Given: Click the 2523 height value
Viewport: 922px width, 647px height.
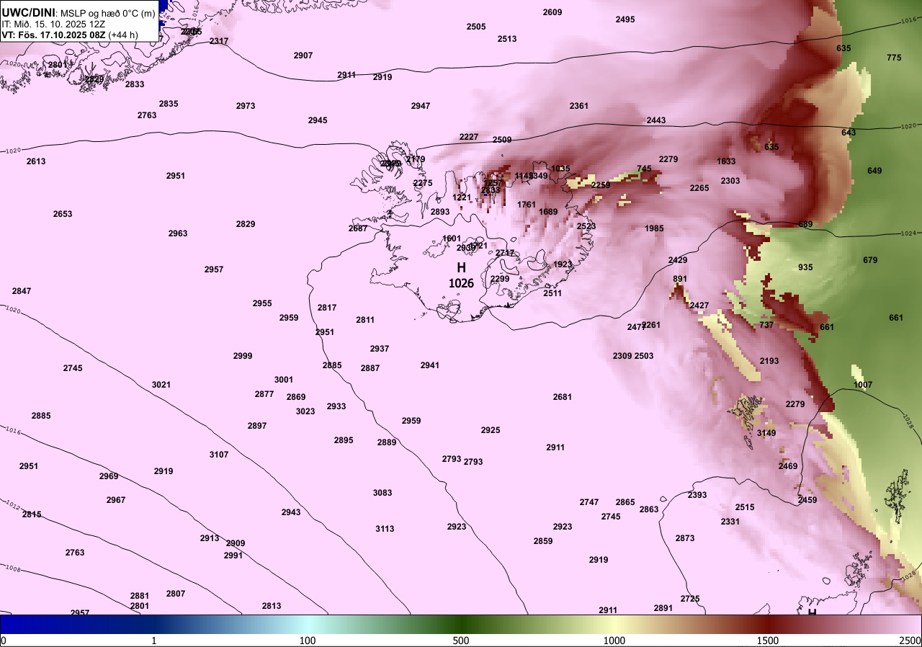Looking at the screenshot, I should coord(586,226).
